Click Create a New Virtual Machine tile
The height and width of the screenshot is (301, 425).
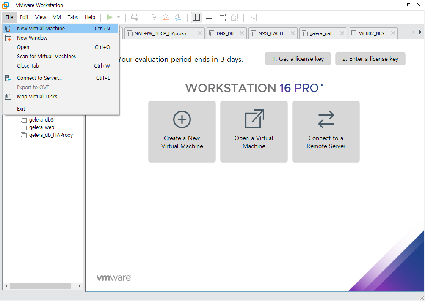pyautogui.click(x=182, y=132)
